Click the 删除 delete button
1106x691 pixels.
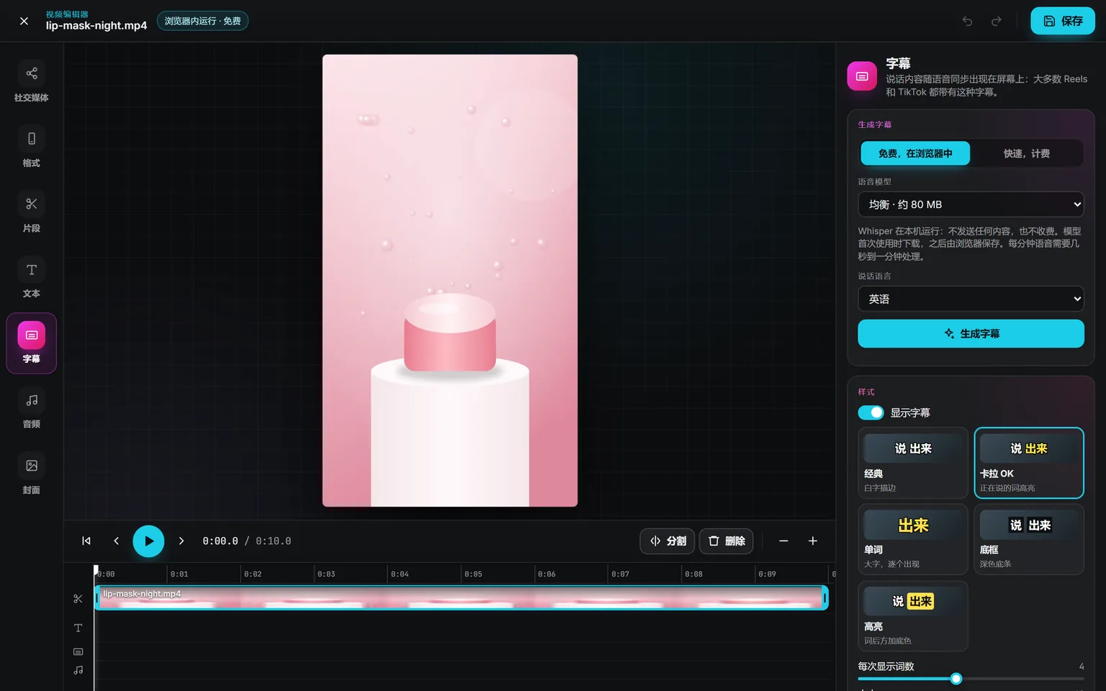[727, 541]
